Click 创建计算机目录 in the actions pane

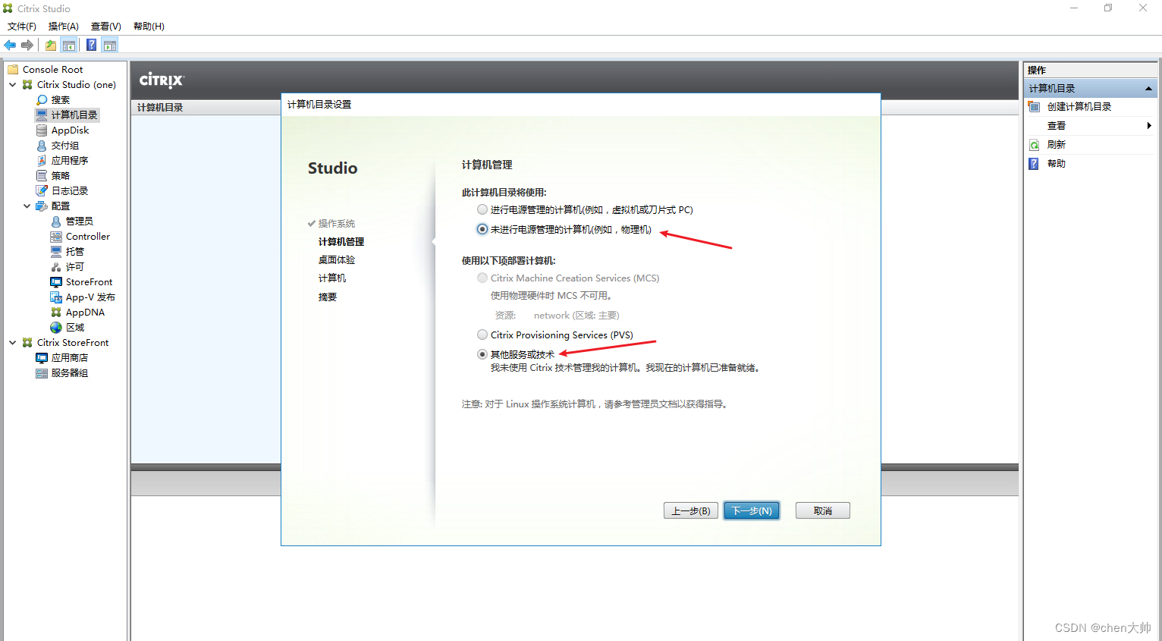point(1079,106)
